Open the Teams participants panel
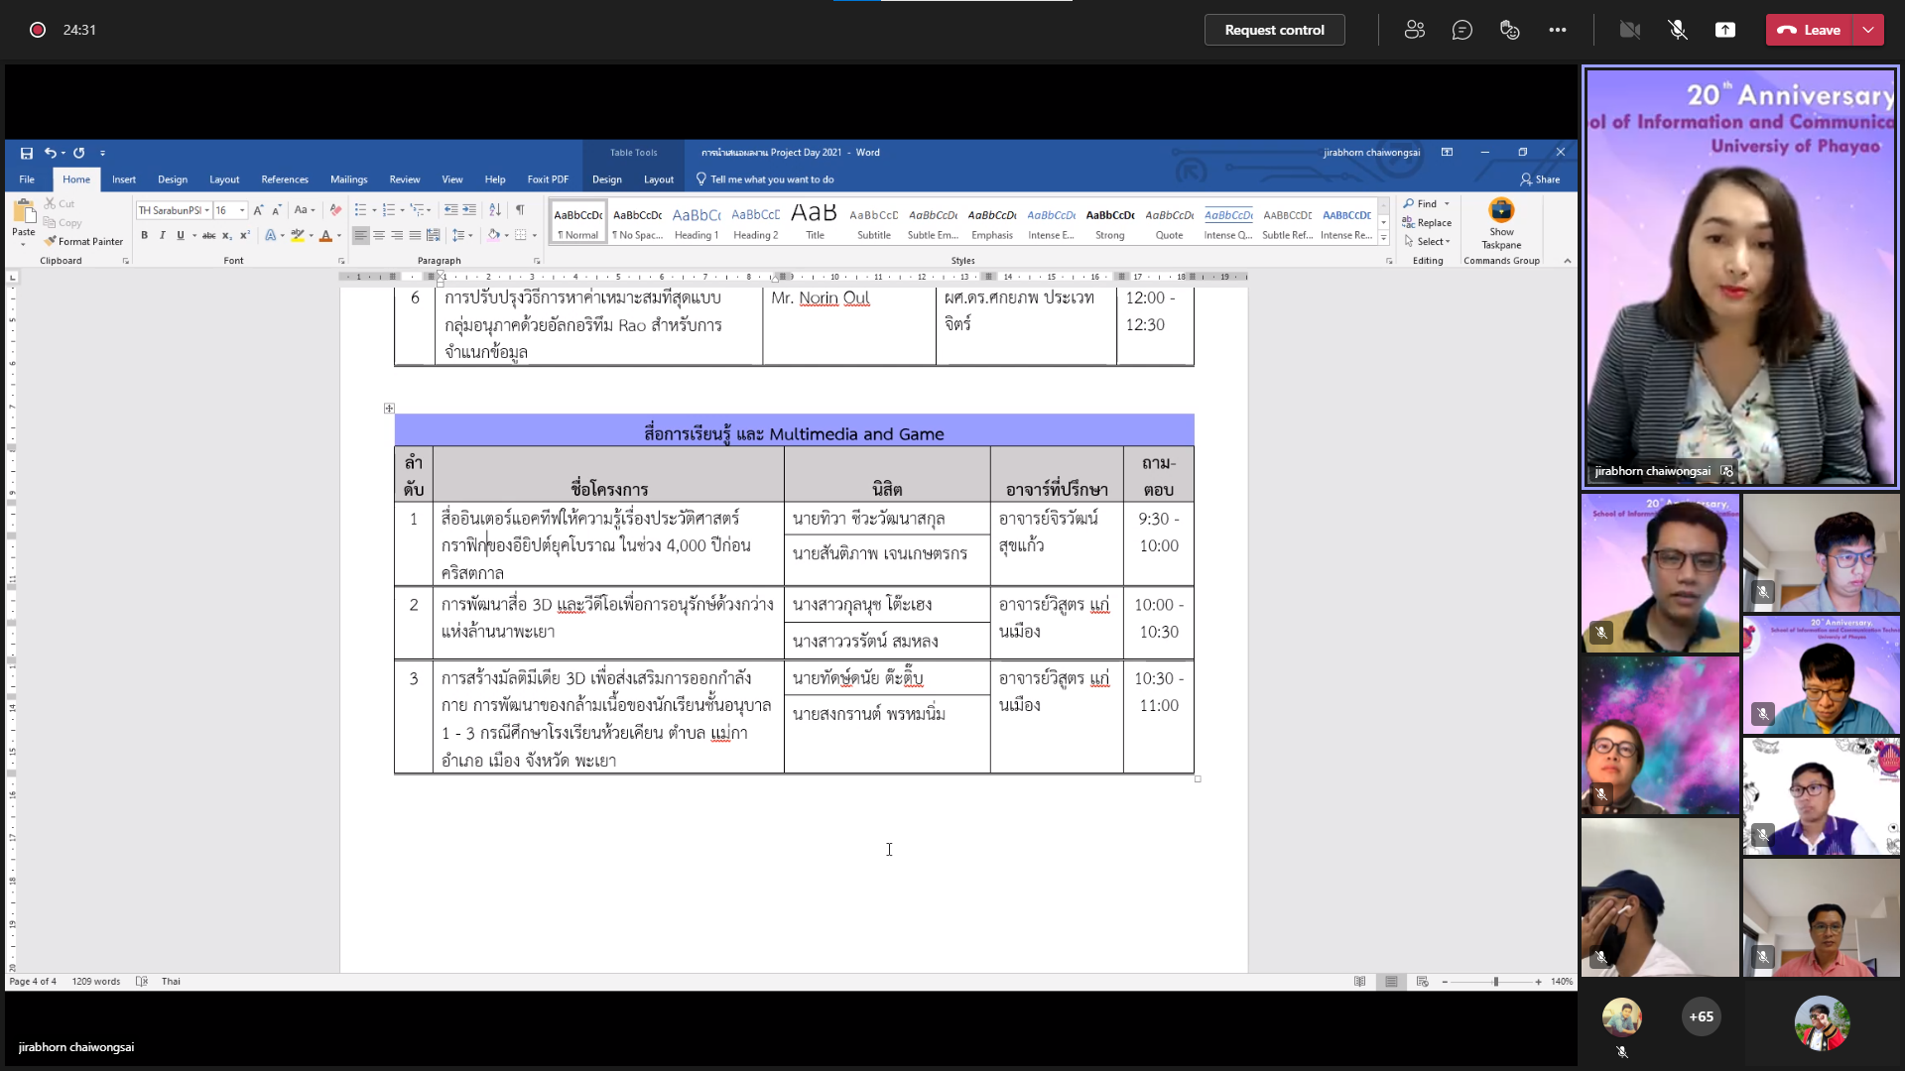The image size is (1905, 1071). click(1415, 30)
